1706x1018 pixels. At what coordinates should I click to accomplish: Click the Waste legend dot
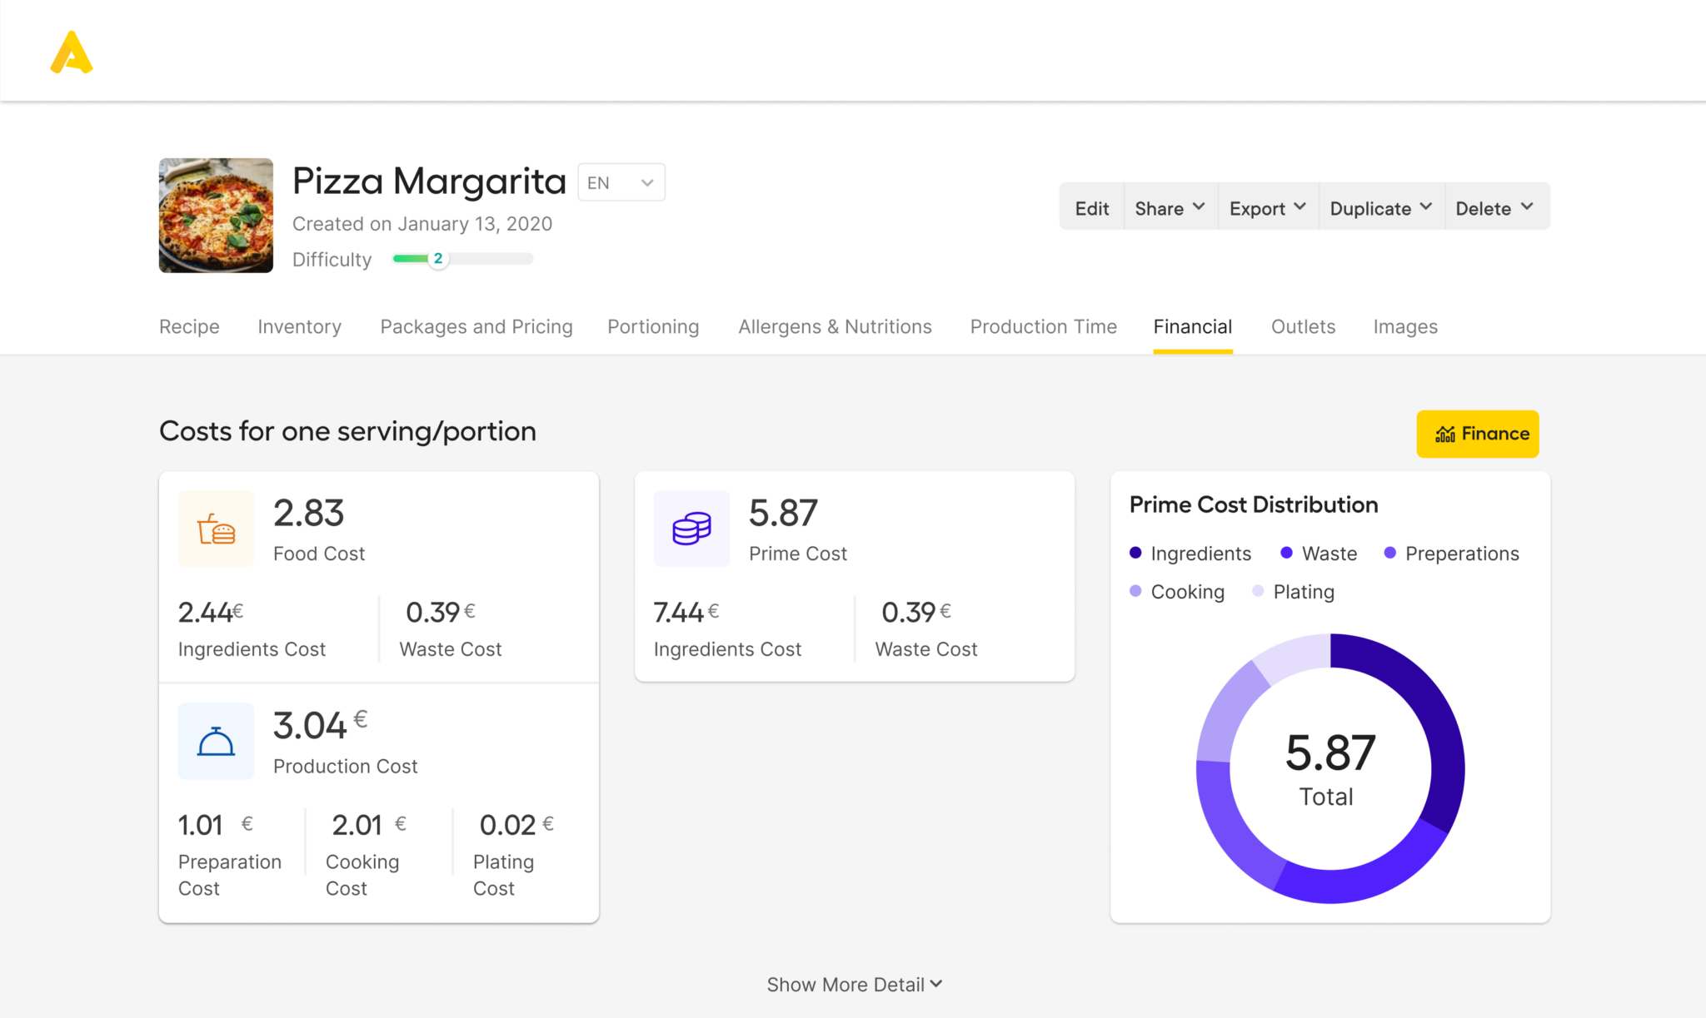click(x=1288, y=552)
